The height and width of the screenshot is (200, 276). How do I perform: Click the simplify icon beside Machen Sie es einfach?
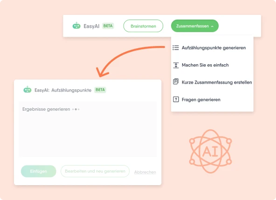[x=176, y=65]
